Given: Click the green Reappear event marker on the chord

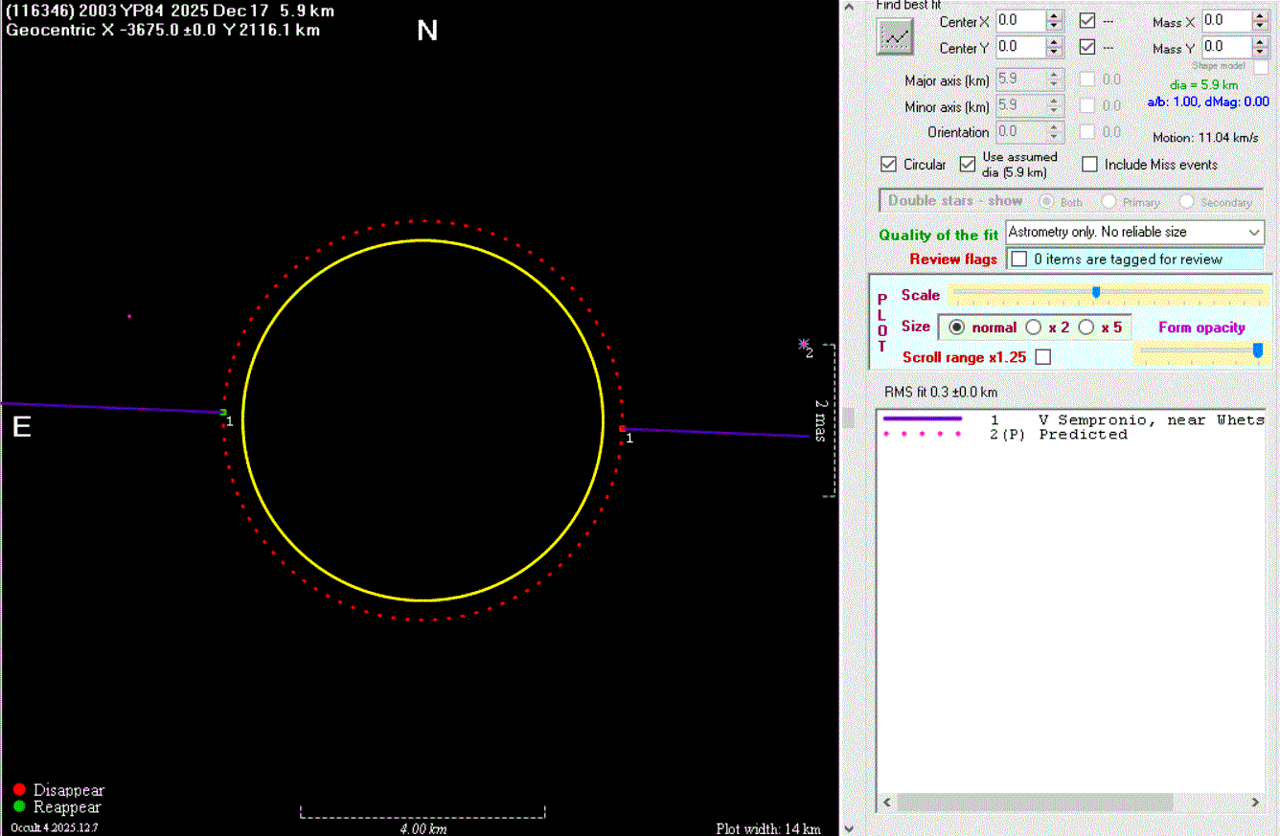Looking at the screenshot, I should [x=223, y=413].
